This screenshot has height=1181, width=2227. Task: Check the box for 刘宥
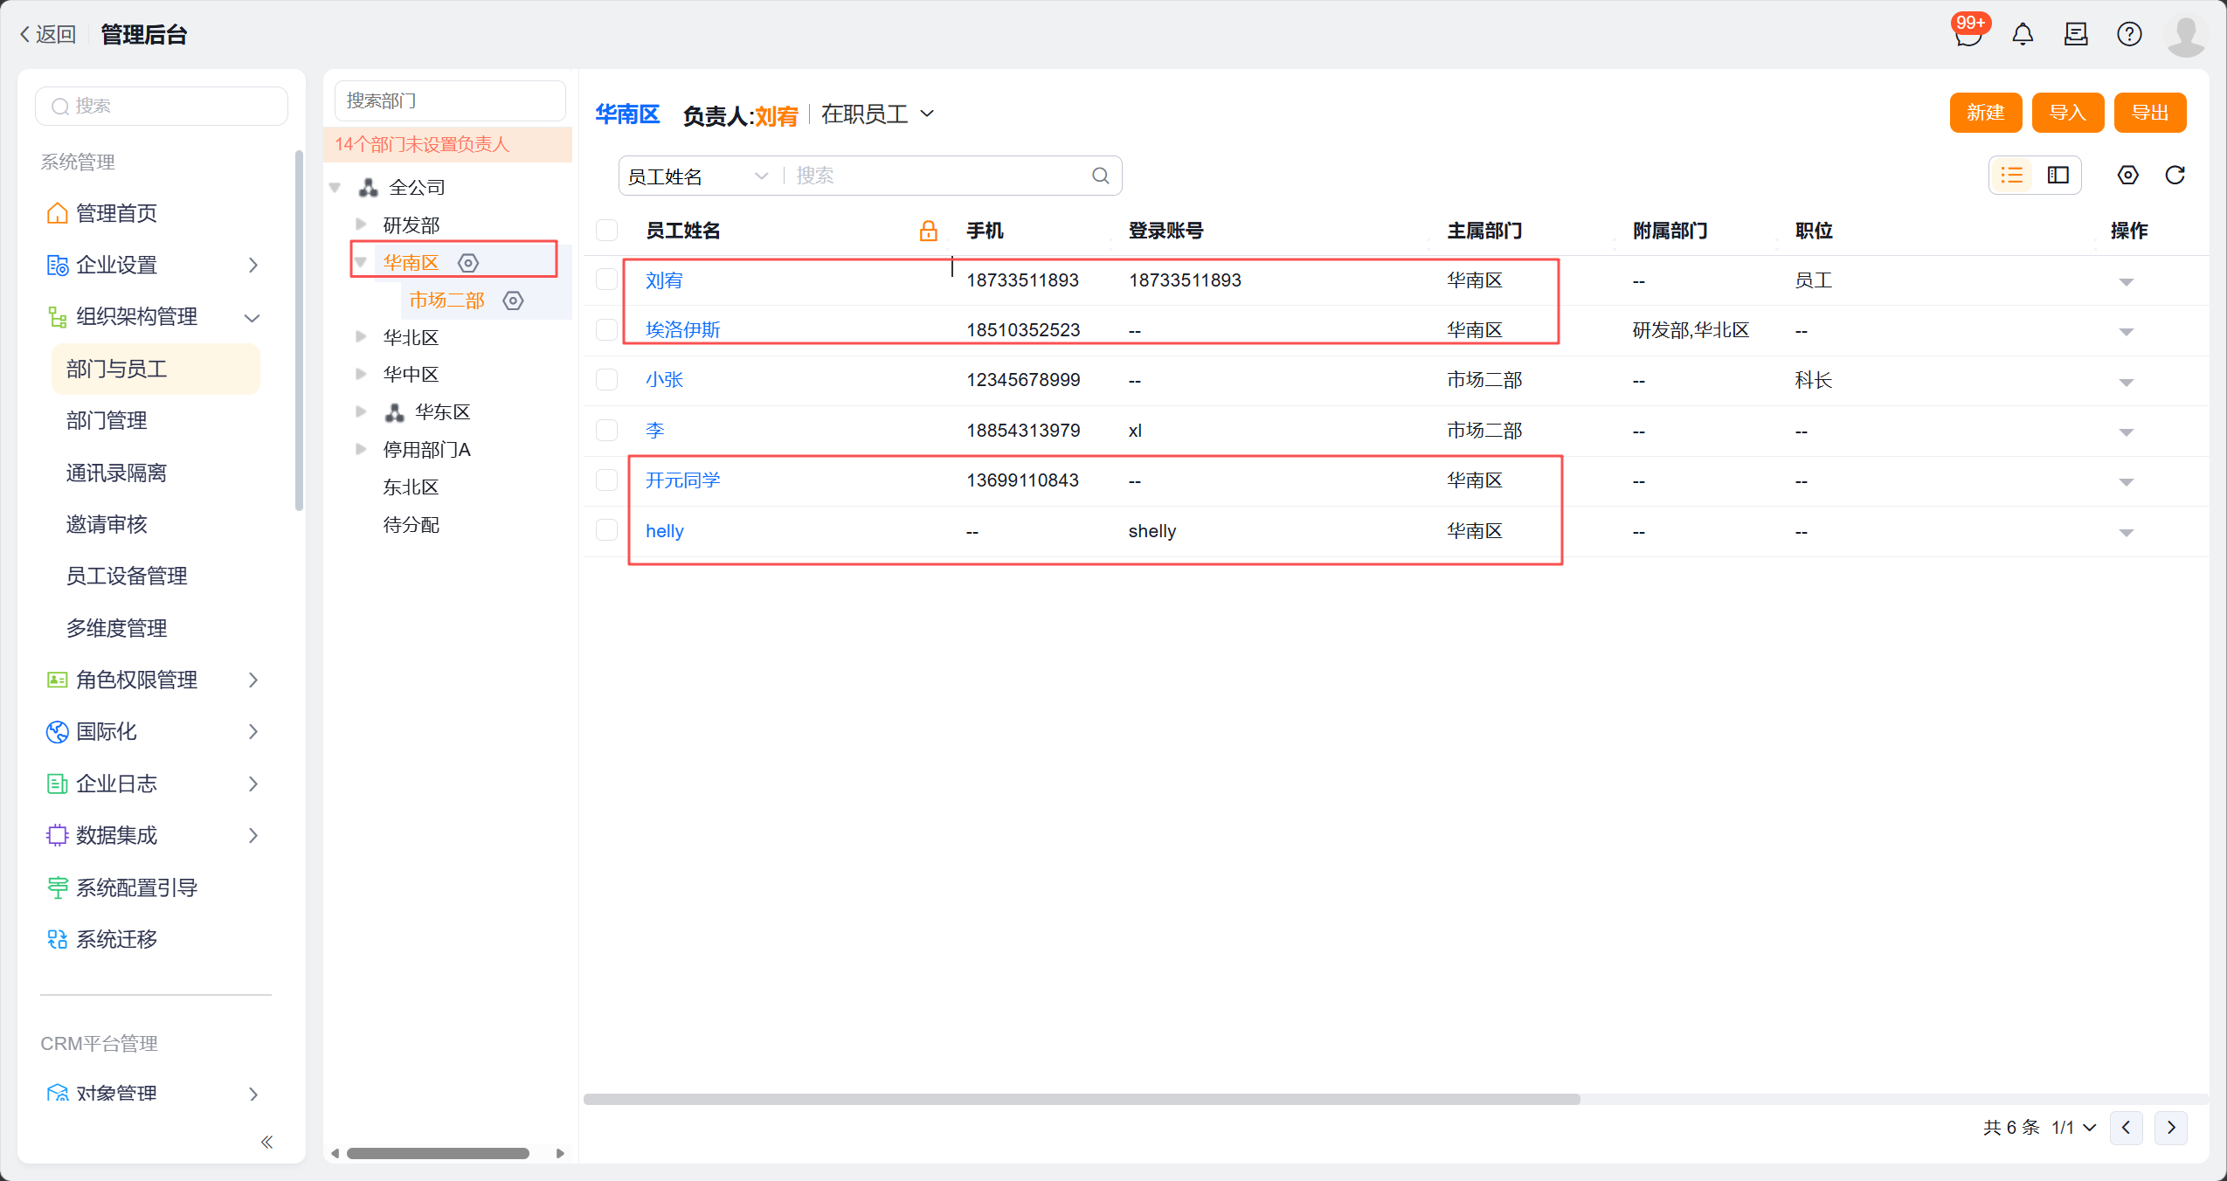click(x=606, y=280)
